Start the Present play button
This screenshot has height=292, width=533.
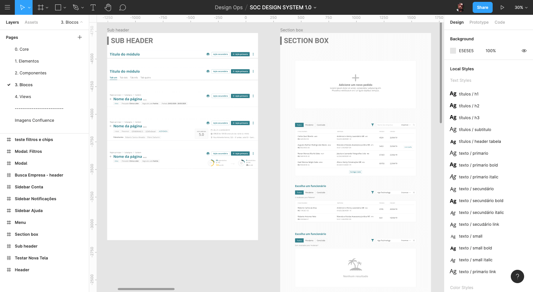point(502,7)
